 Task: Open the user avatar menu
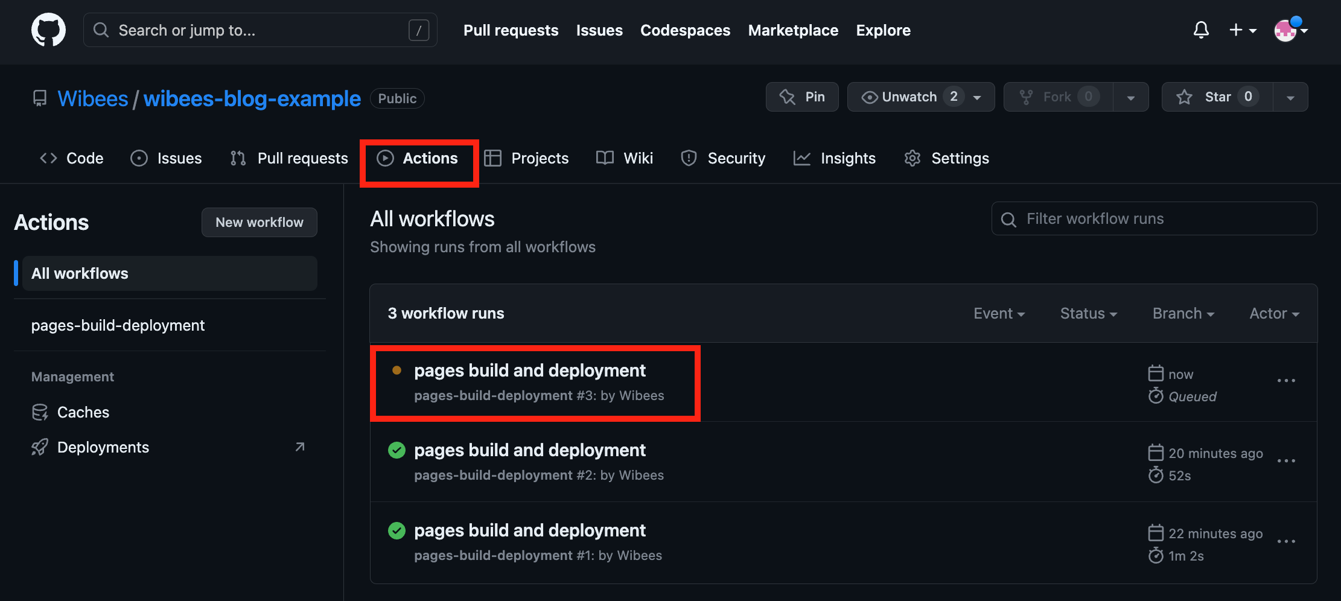(x=1290, y=30)
